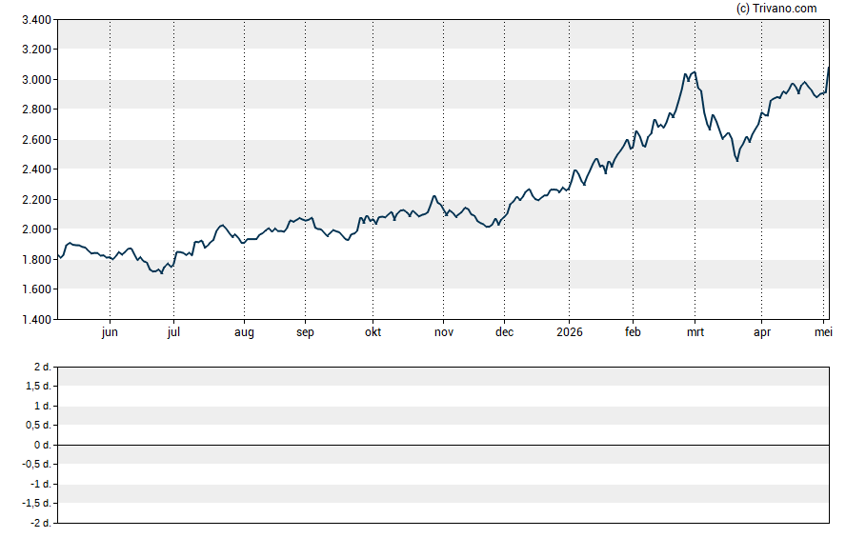Click the 3.000 price axis label
This screenshot has height=538, width=846.
(36, 80)
